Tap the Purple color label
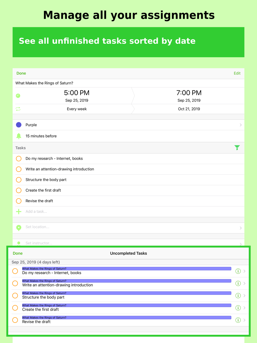Viewport: 257px width, 343px height. pos(31,125)
